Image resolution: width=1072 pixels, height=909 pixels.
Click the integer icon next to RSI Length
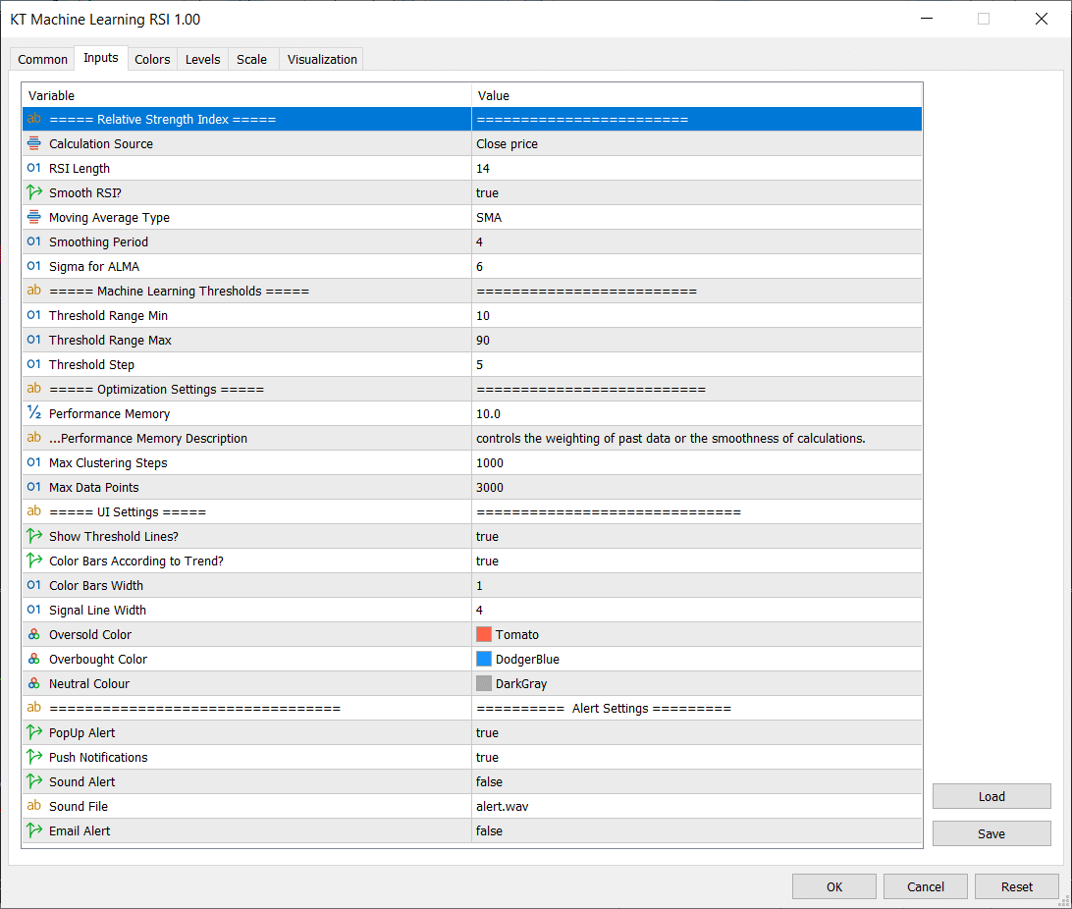33,168
